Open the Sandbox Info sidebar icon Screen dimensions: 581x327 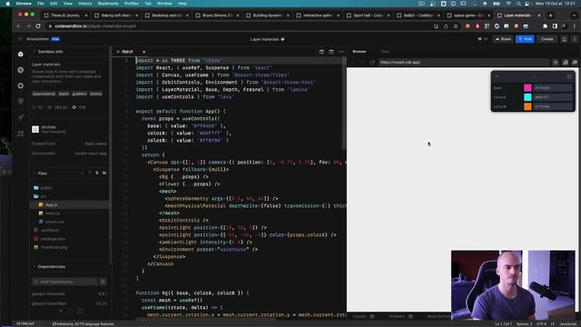click(x=21, y=54)
